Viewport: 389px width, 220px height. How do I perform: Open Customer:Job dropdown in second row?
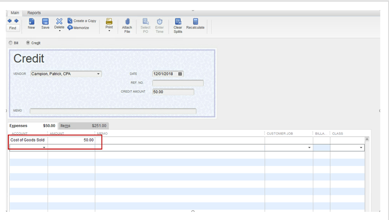point(309,147)
